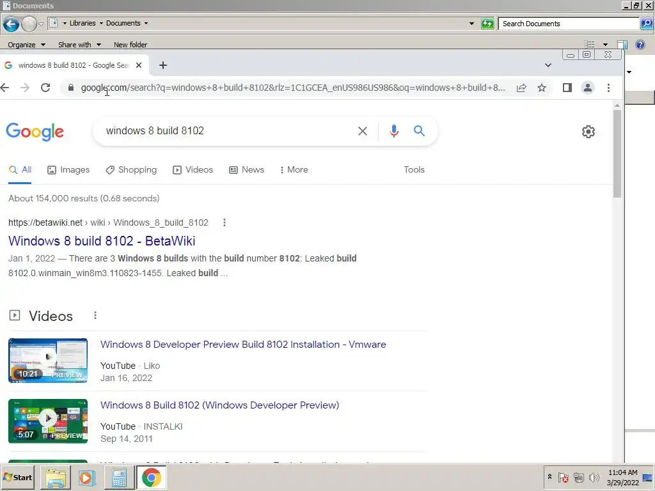Click the Google search magnifier button
This screenshot has height=491, width=655.
419,131
